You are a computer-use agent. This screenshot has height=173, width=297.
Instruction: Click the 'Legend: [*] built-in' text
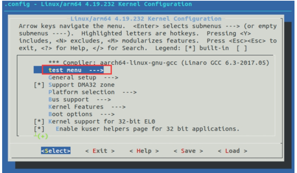click(x=192, y=48)
